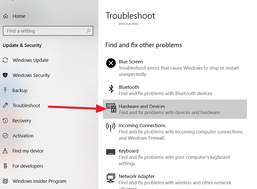Click the search magnifier icon
257x189 pixels.
[88, 31]
